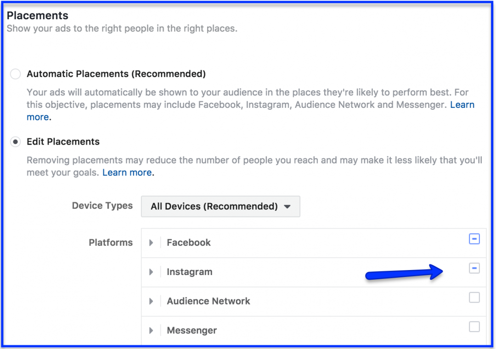Image resolution: width=496 pixels, height=349 pixels.
Task: Select the Edit Placements radio button
Action: click(15, 142)
